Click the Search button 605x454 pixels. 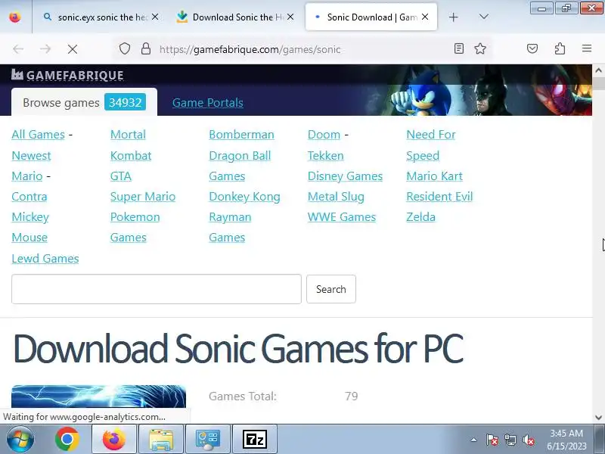[331, 289]
